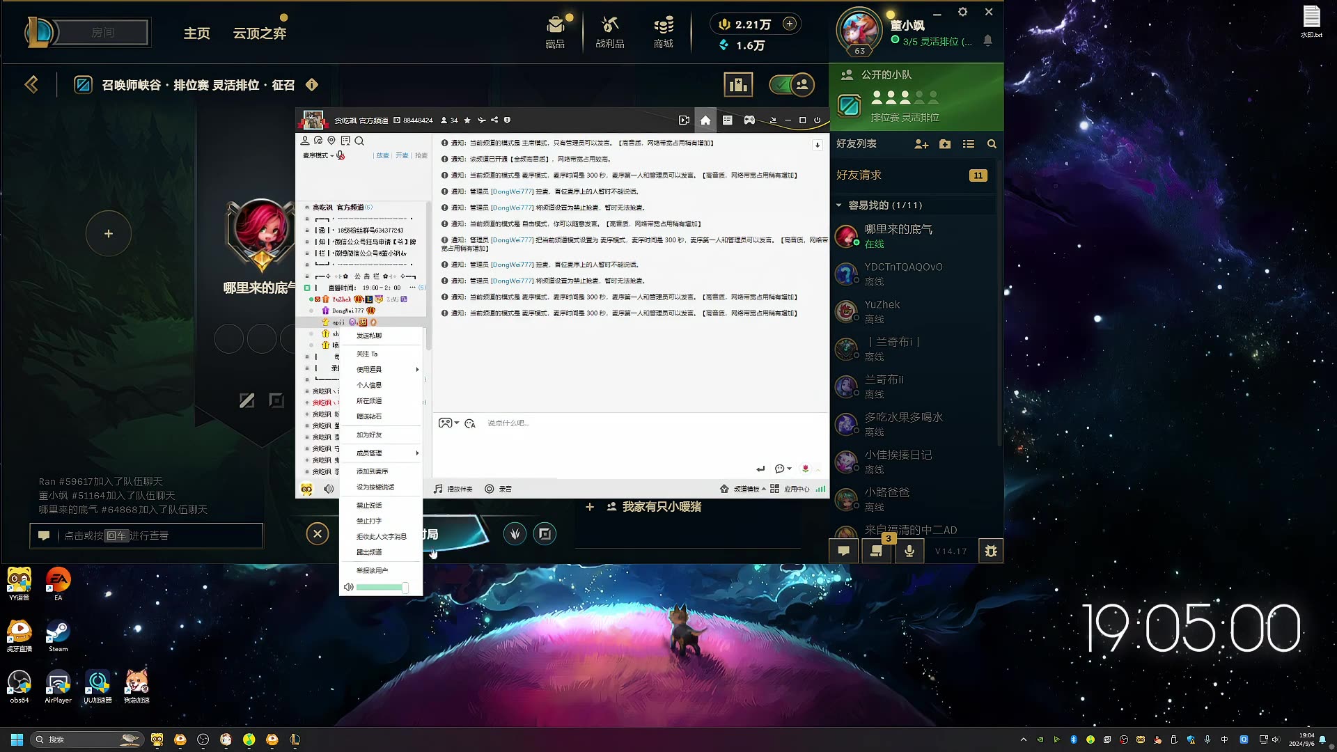The height and width of the screenshot is (752, 1337).
Task: Favorite the channel with the star icon
Action: (x=467, y=120)
